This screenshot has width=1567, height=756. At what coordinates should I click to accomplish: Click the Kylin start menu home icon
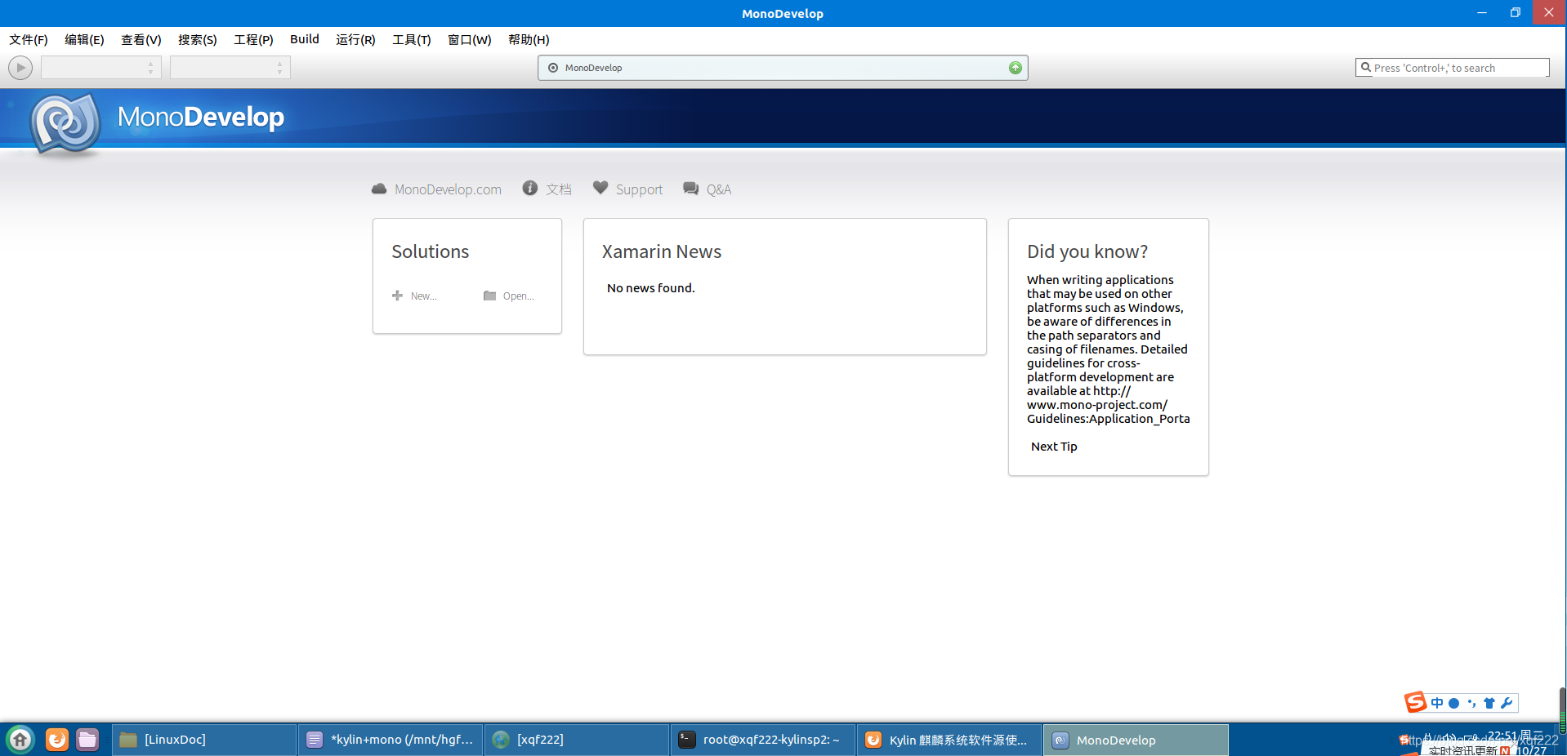(20, 740)
